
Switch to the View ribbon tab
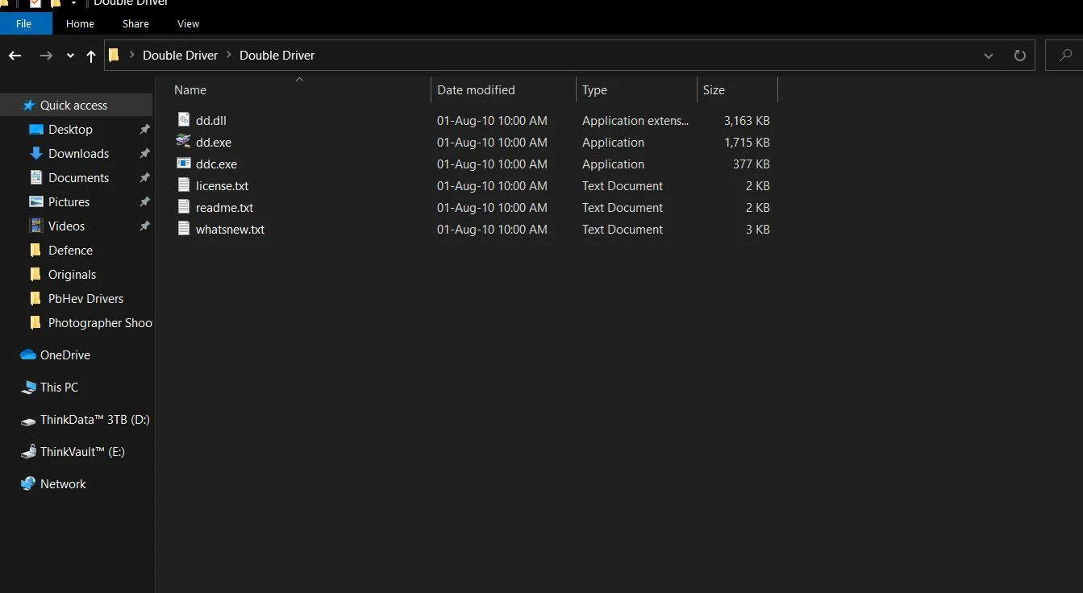coord(188,23)
